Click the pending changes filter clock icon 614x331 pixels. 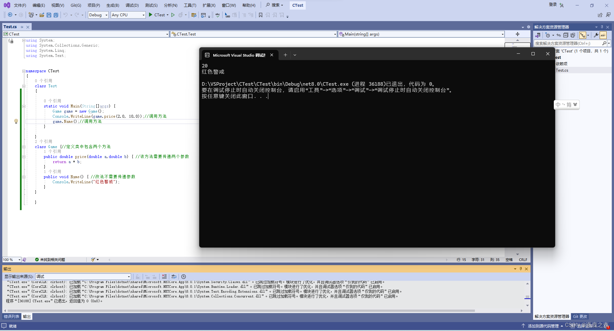point(548,35)
